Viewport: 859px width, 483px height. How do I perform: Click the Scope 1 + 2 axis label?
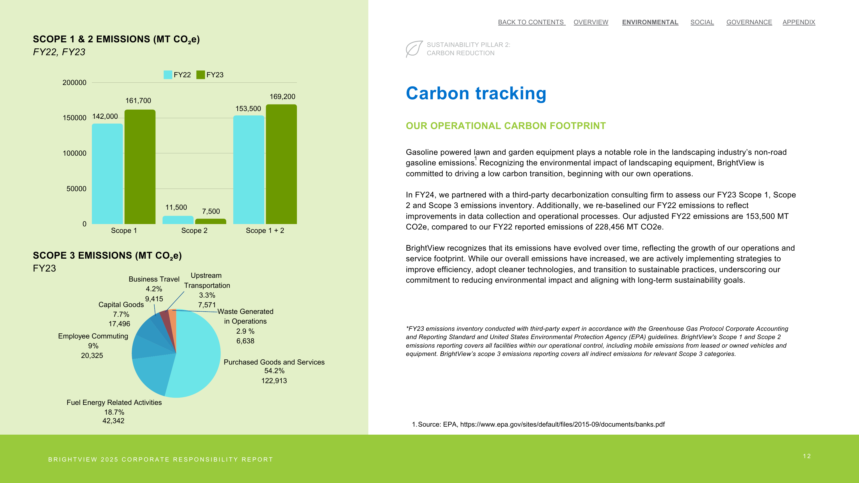(265, 231)
